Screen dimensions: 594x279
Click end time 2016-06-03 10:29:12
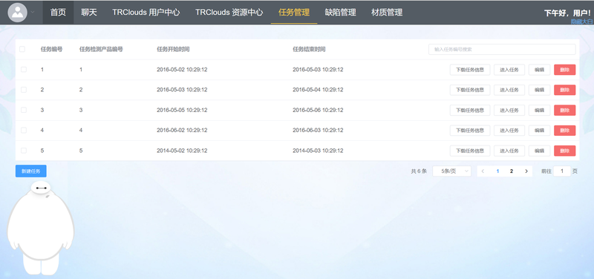point(318,131)
